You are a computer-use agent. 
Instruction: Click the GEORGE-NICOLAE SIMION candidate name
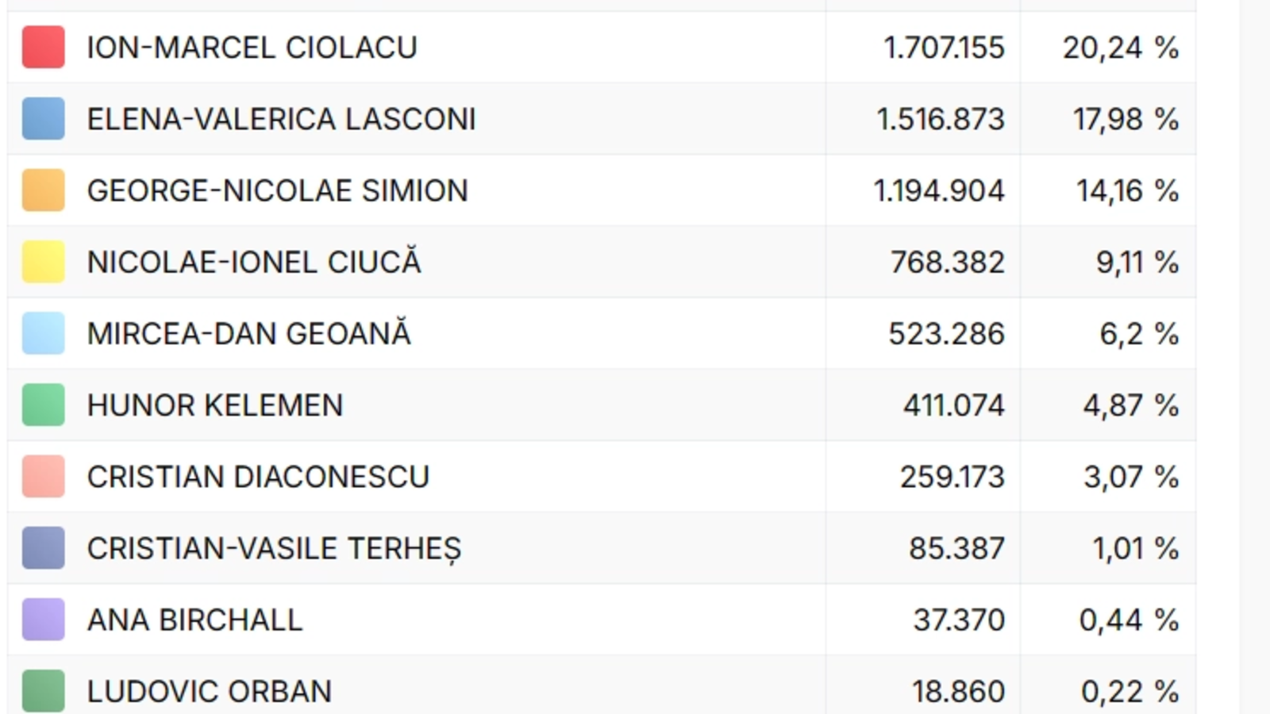[277, 190]
